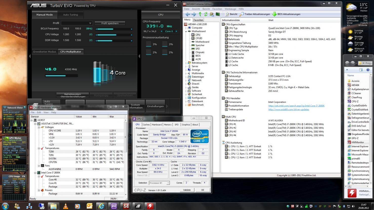Click ASUS TurboV taskbar button
This screenshot has width=374, height=210.
click(138, 206)
